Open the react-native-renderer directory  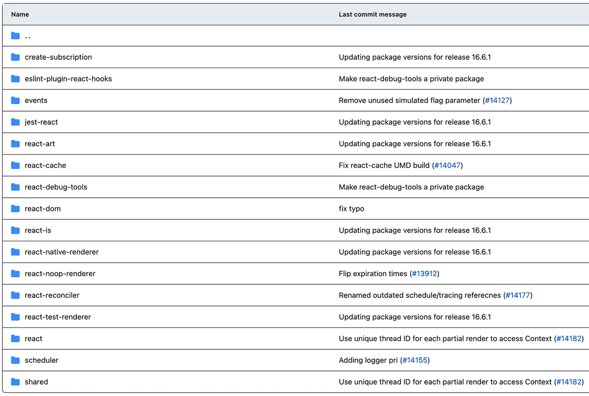pyautogui.click(x=62, y=252)
